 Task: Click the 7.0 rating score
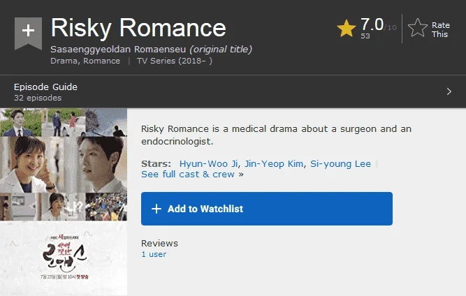tap(372, 24)
